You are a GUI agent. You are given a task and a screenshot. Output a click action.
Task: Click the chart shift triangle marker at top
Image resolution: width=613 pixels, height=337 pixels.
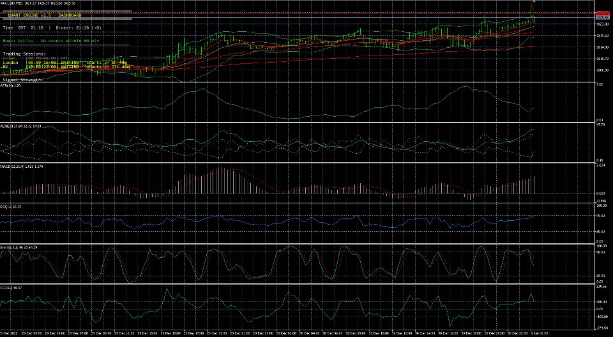pos(534,1)
